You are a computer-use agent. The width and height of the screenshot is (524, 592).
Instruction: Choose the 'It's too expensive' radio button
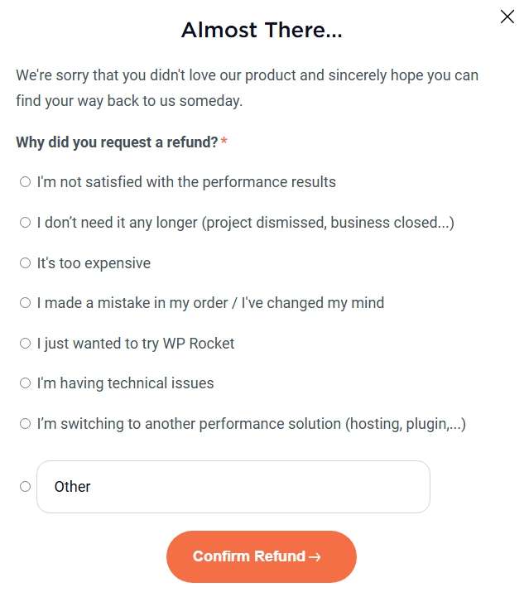(x=26, y=263)
